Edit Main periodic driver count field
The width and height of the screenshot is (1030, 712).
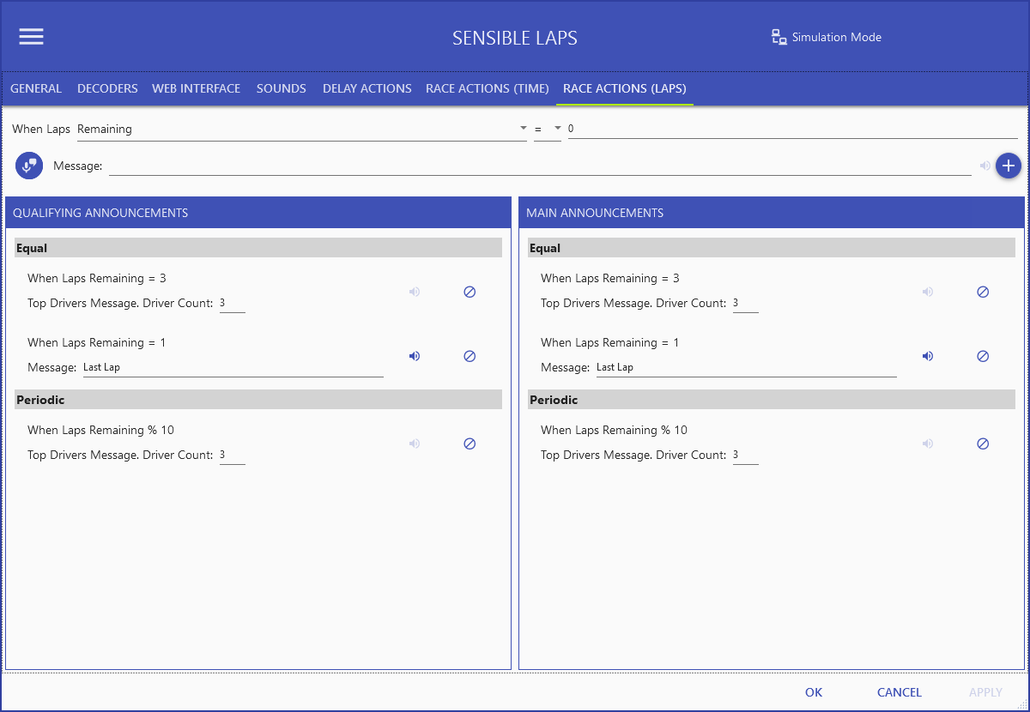tap(745, 455)
